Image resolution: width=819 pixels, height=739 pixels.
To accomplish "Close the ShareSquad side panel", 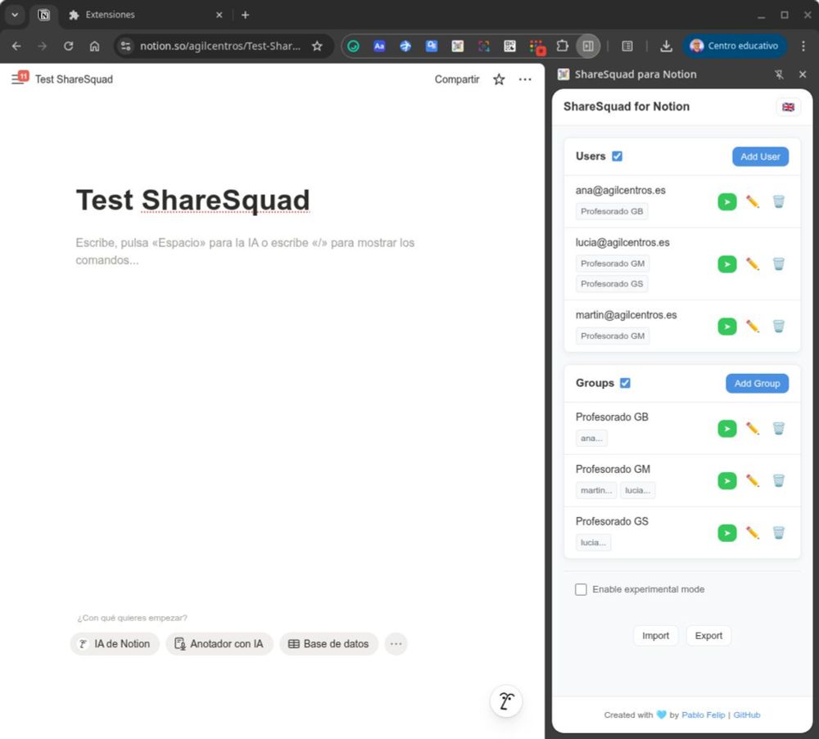I will 803,74.
